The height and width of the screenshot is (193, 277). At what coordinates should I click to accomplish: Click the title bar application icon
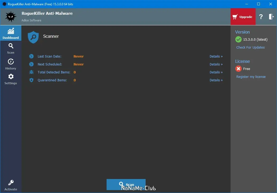click(x=4, y=4)
